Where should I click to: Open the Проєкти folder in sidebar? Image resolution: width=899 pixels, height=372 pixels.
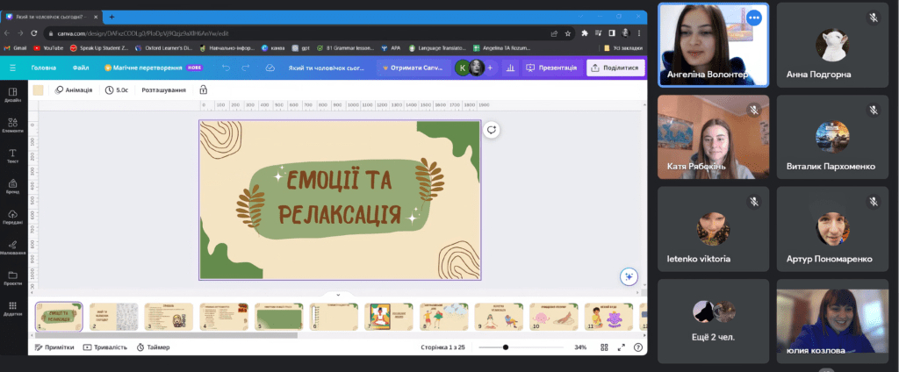click(x=12, y=277)
